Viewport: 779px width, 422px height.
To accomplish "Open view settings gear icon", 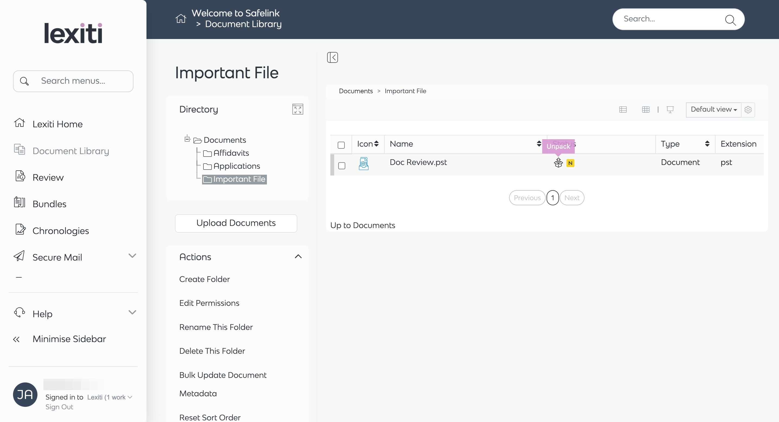I will 748,110.
